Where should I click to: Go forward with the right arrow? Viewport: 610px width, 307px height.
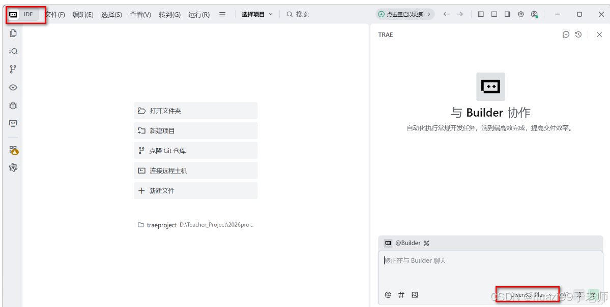point(460,14)
